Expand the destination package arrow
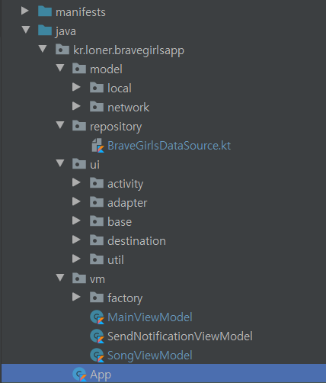 point(76,240)
